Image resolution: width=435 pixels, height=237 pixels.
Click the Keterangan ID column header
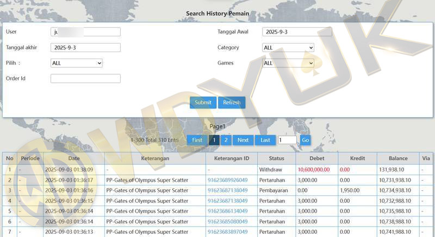(232, 158)
